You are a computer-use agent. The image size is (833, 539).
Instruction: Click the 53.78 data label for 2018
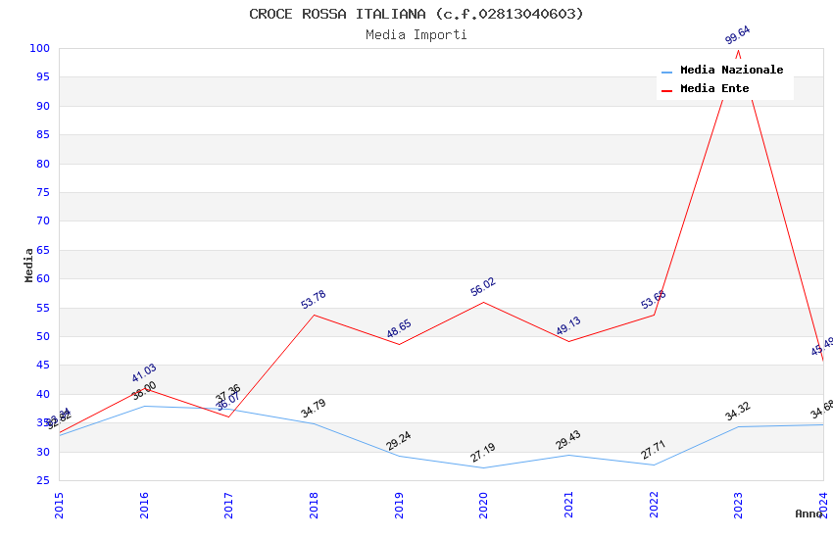(314, 300)
